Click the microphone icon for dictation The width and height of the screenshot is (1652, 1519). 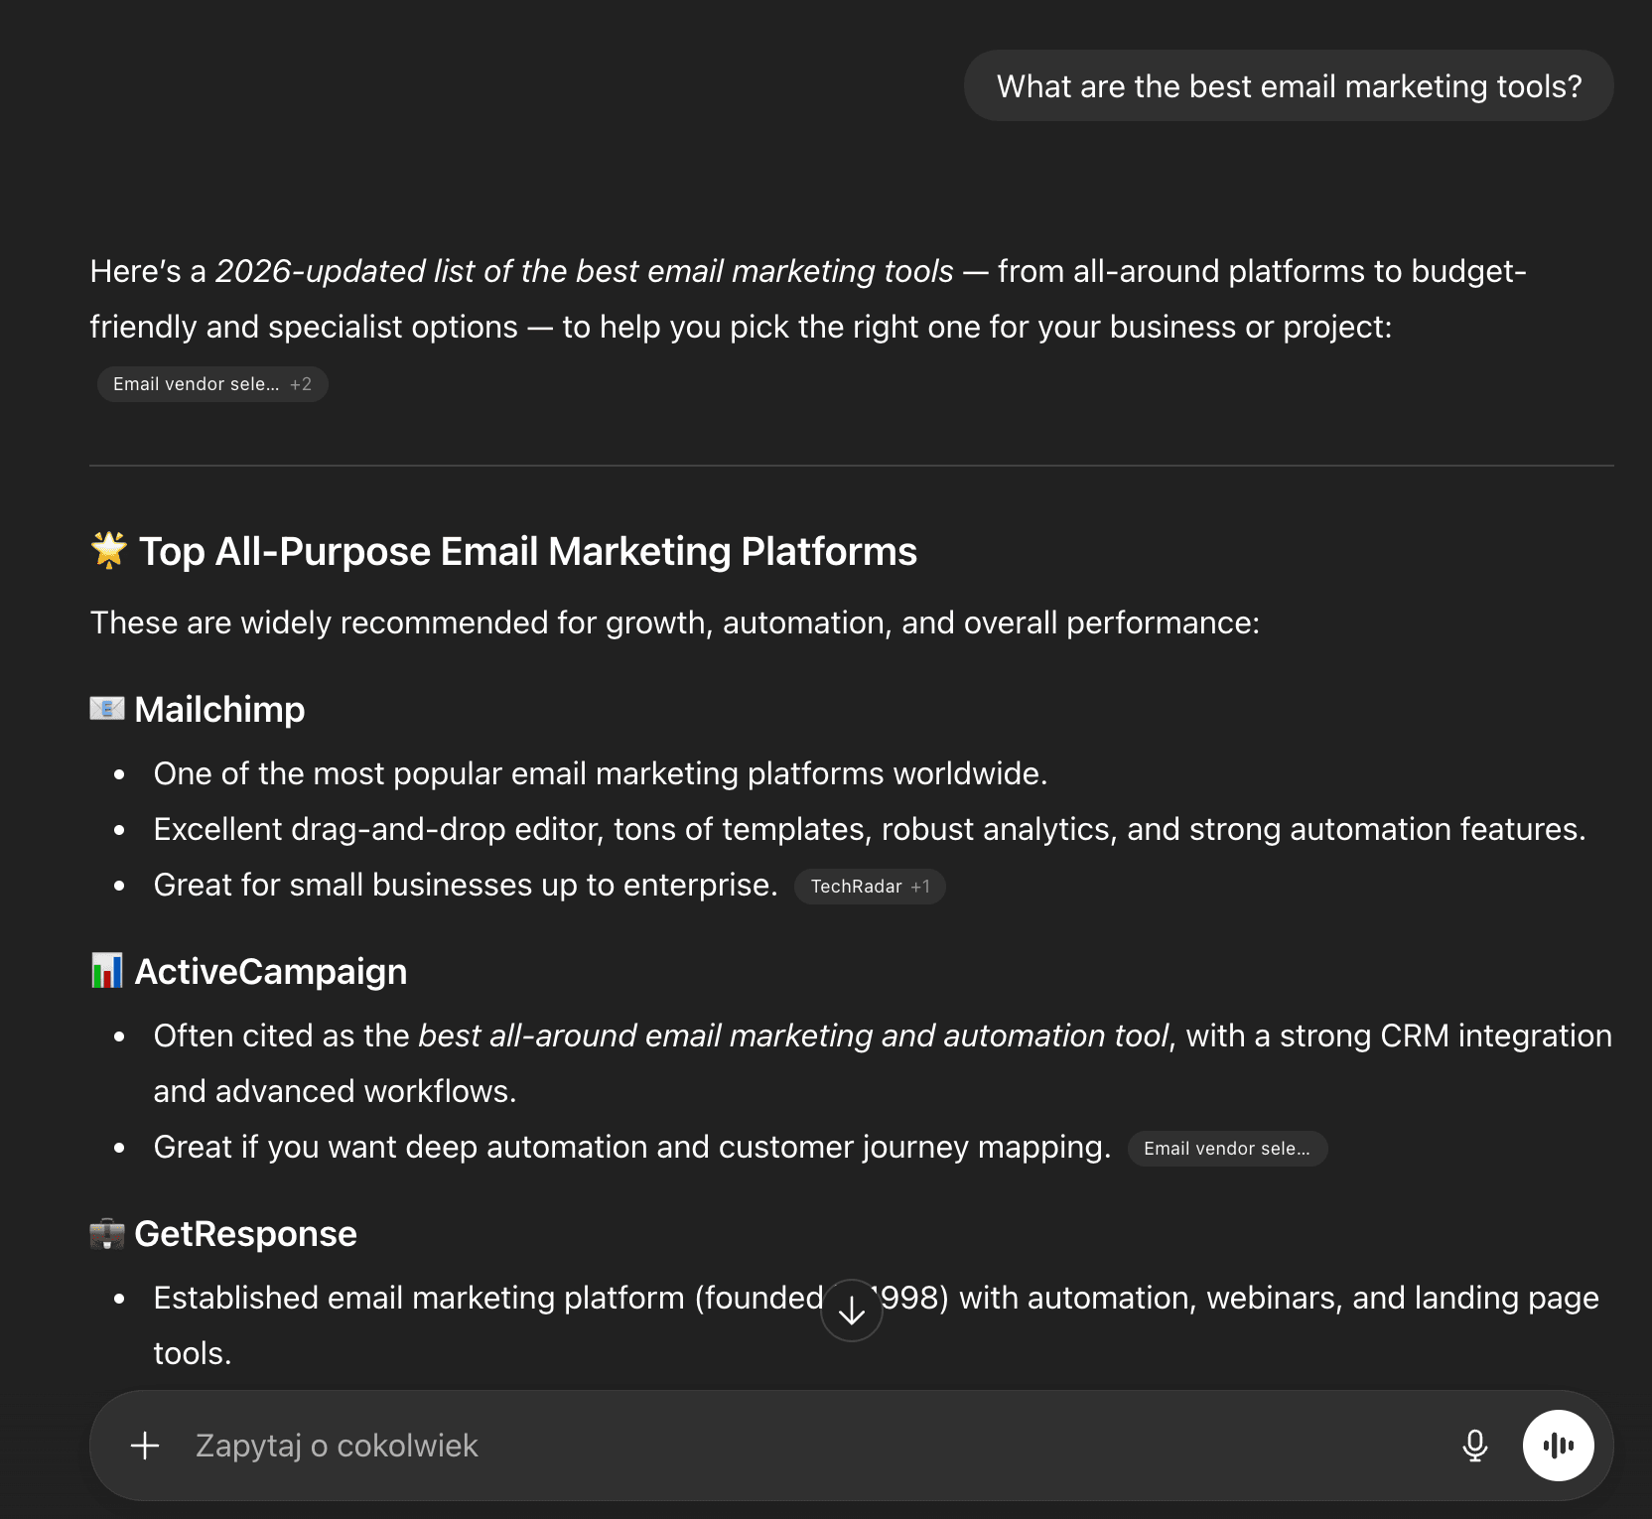click(x=1475, y=1446)
